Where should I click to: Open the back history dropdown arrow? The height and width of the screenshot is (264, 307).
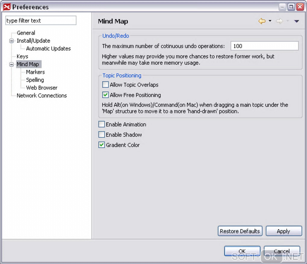click(270, 21)
